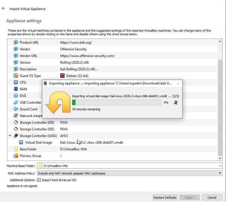Open the Machine Base Folder dropdown
The height and width of the screenshot is (202, 226).
point(220,166)
